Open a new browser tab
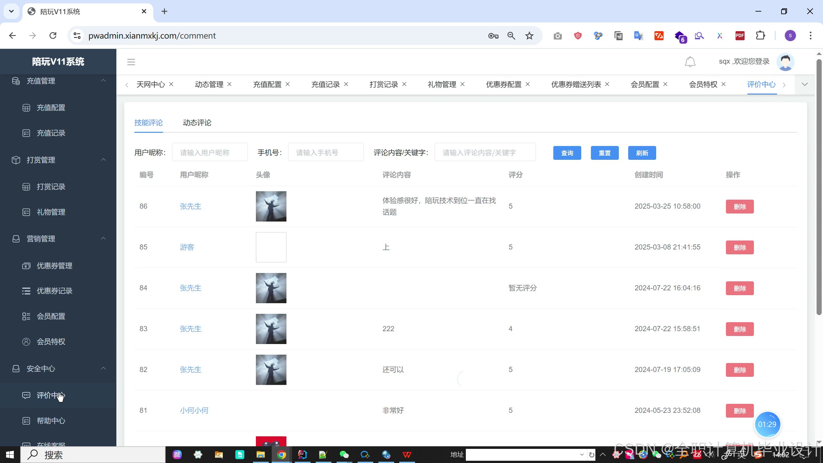Viewport: 823px width, 463px height. click(164, 12)
